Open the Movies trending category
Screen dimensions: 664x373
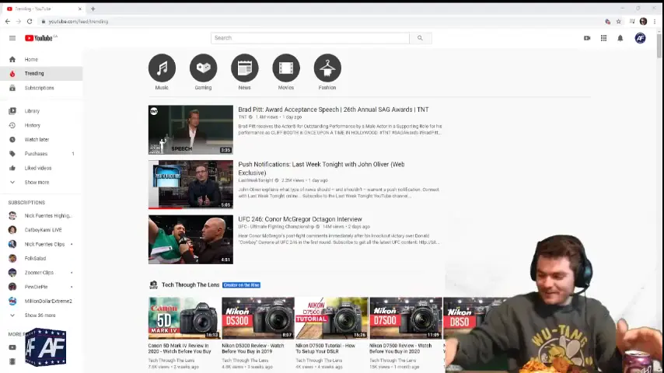point(286,68)
